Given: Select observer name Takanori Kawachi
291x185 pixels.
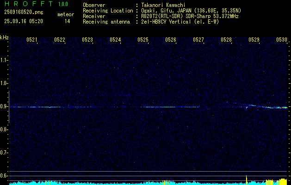Looking at the screenshot, I should click(x=163, y=5).
